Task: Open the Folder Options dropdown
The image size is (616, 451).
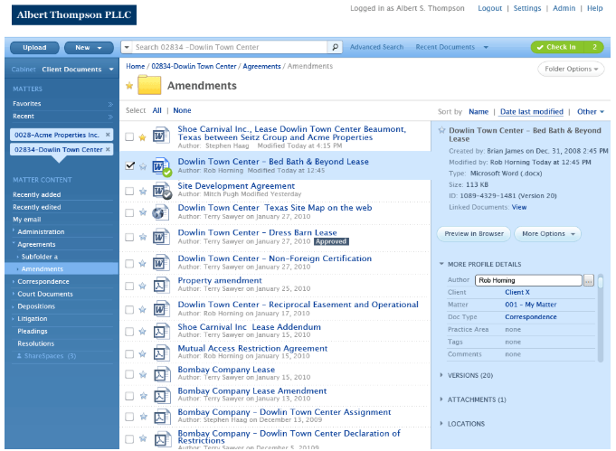Action: point(571,69)
